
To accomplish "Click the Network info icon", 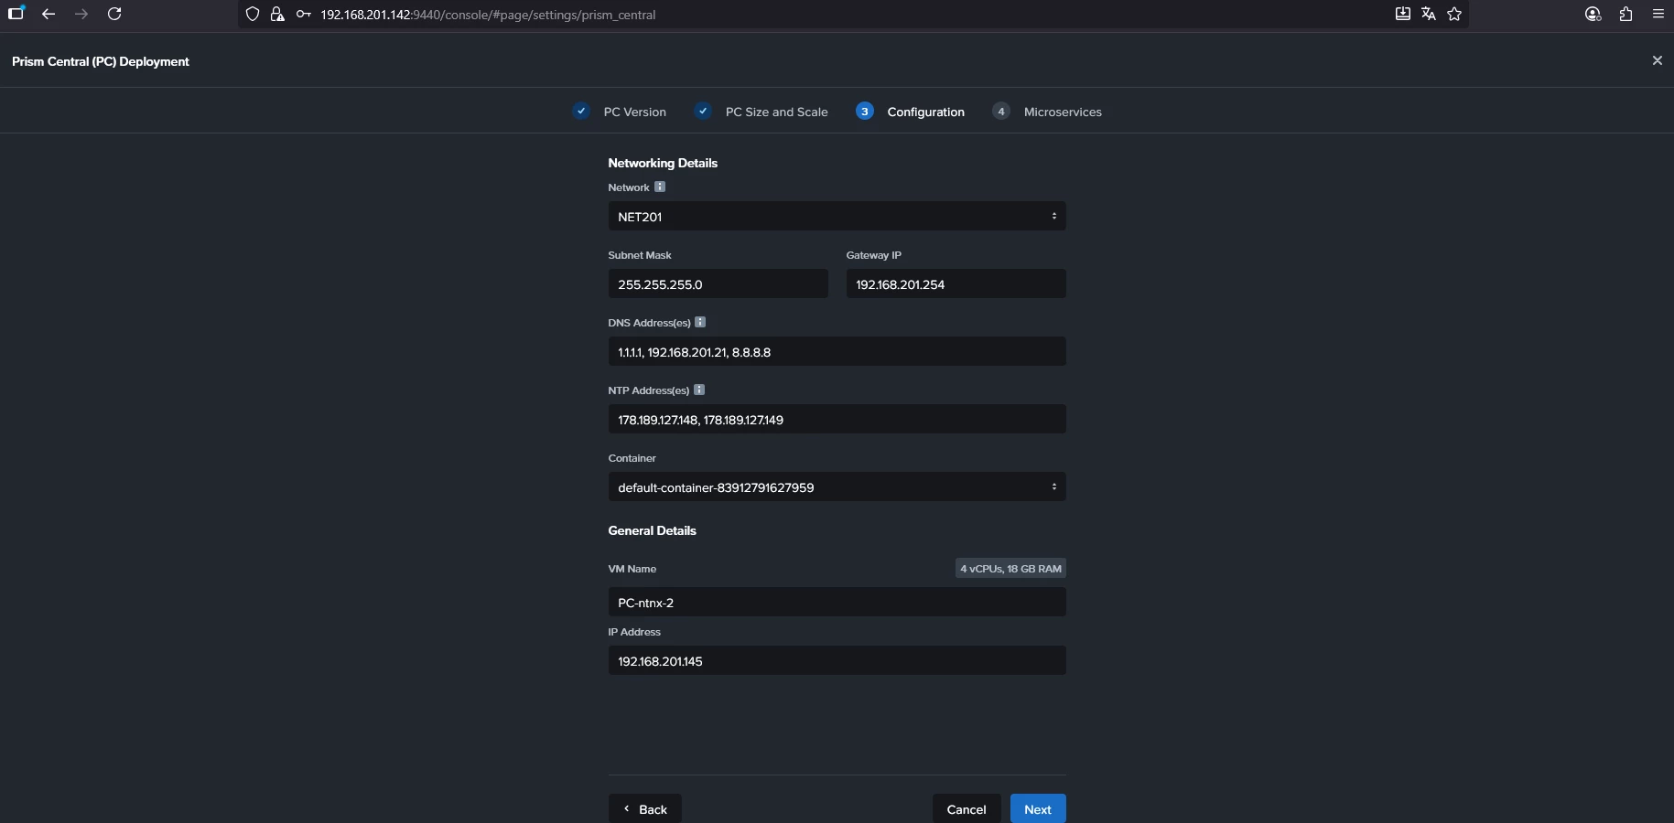I will [660, 187].
